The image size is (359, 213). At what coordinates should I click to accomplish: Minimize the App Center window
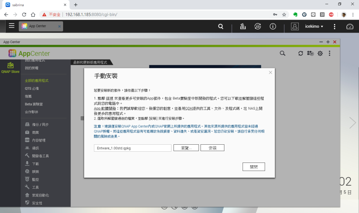pyautogui.click(x=321, y=42)
